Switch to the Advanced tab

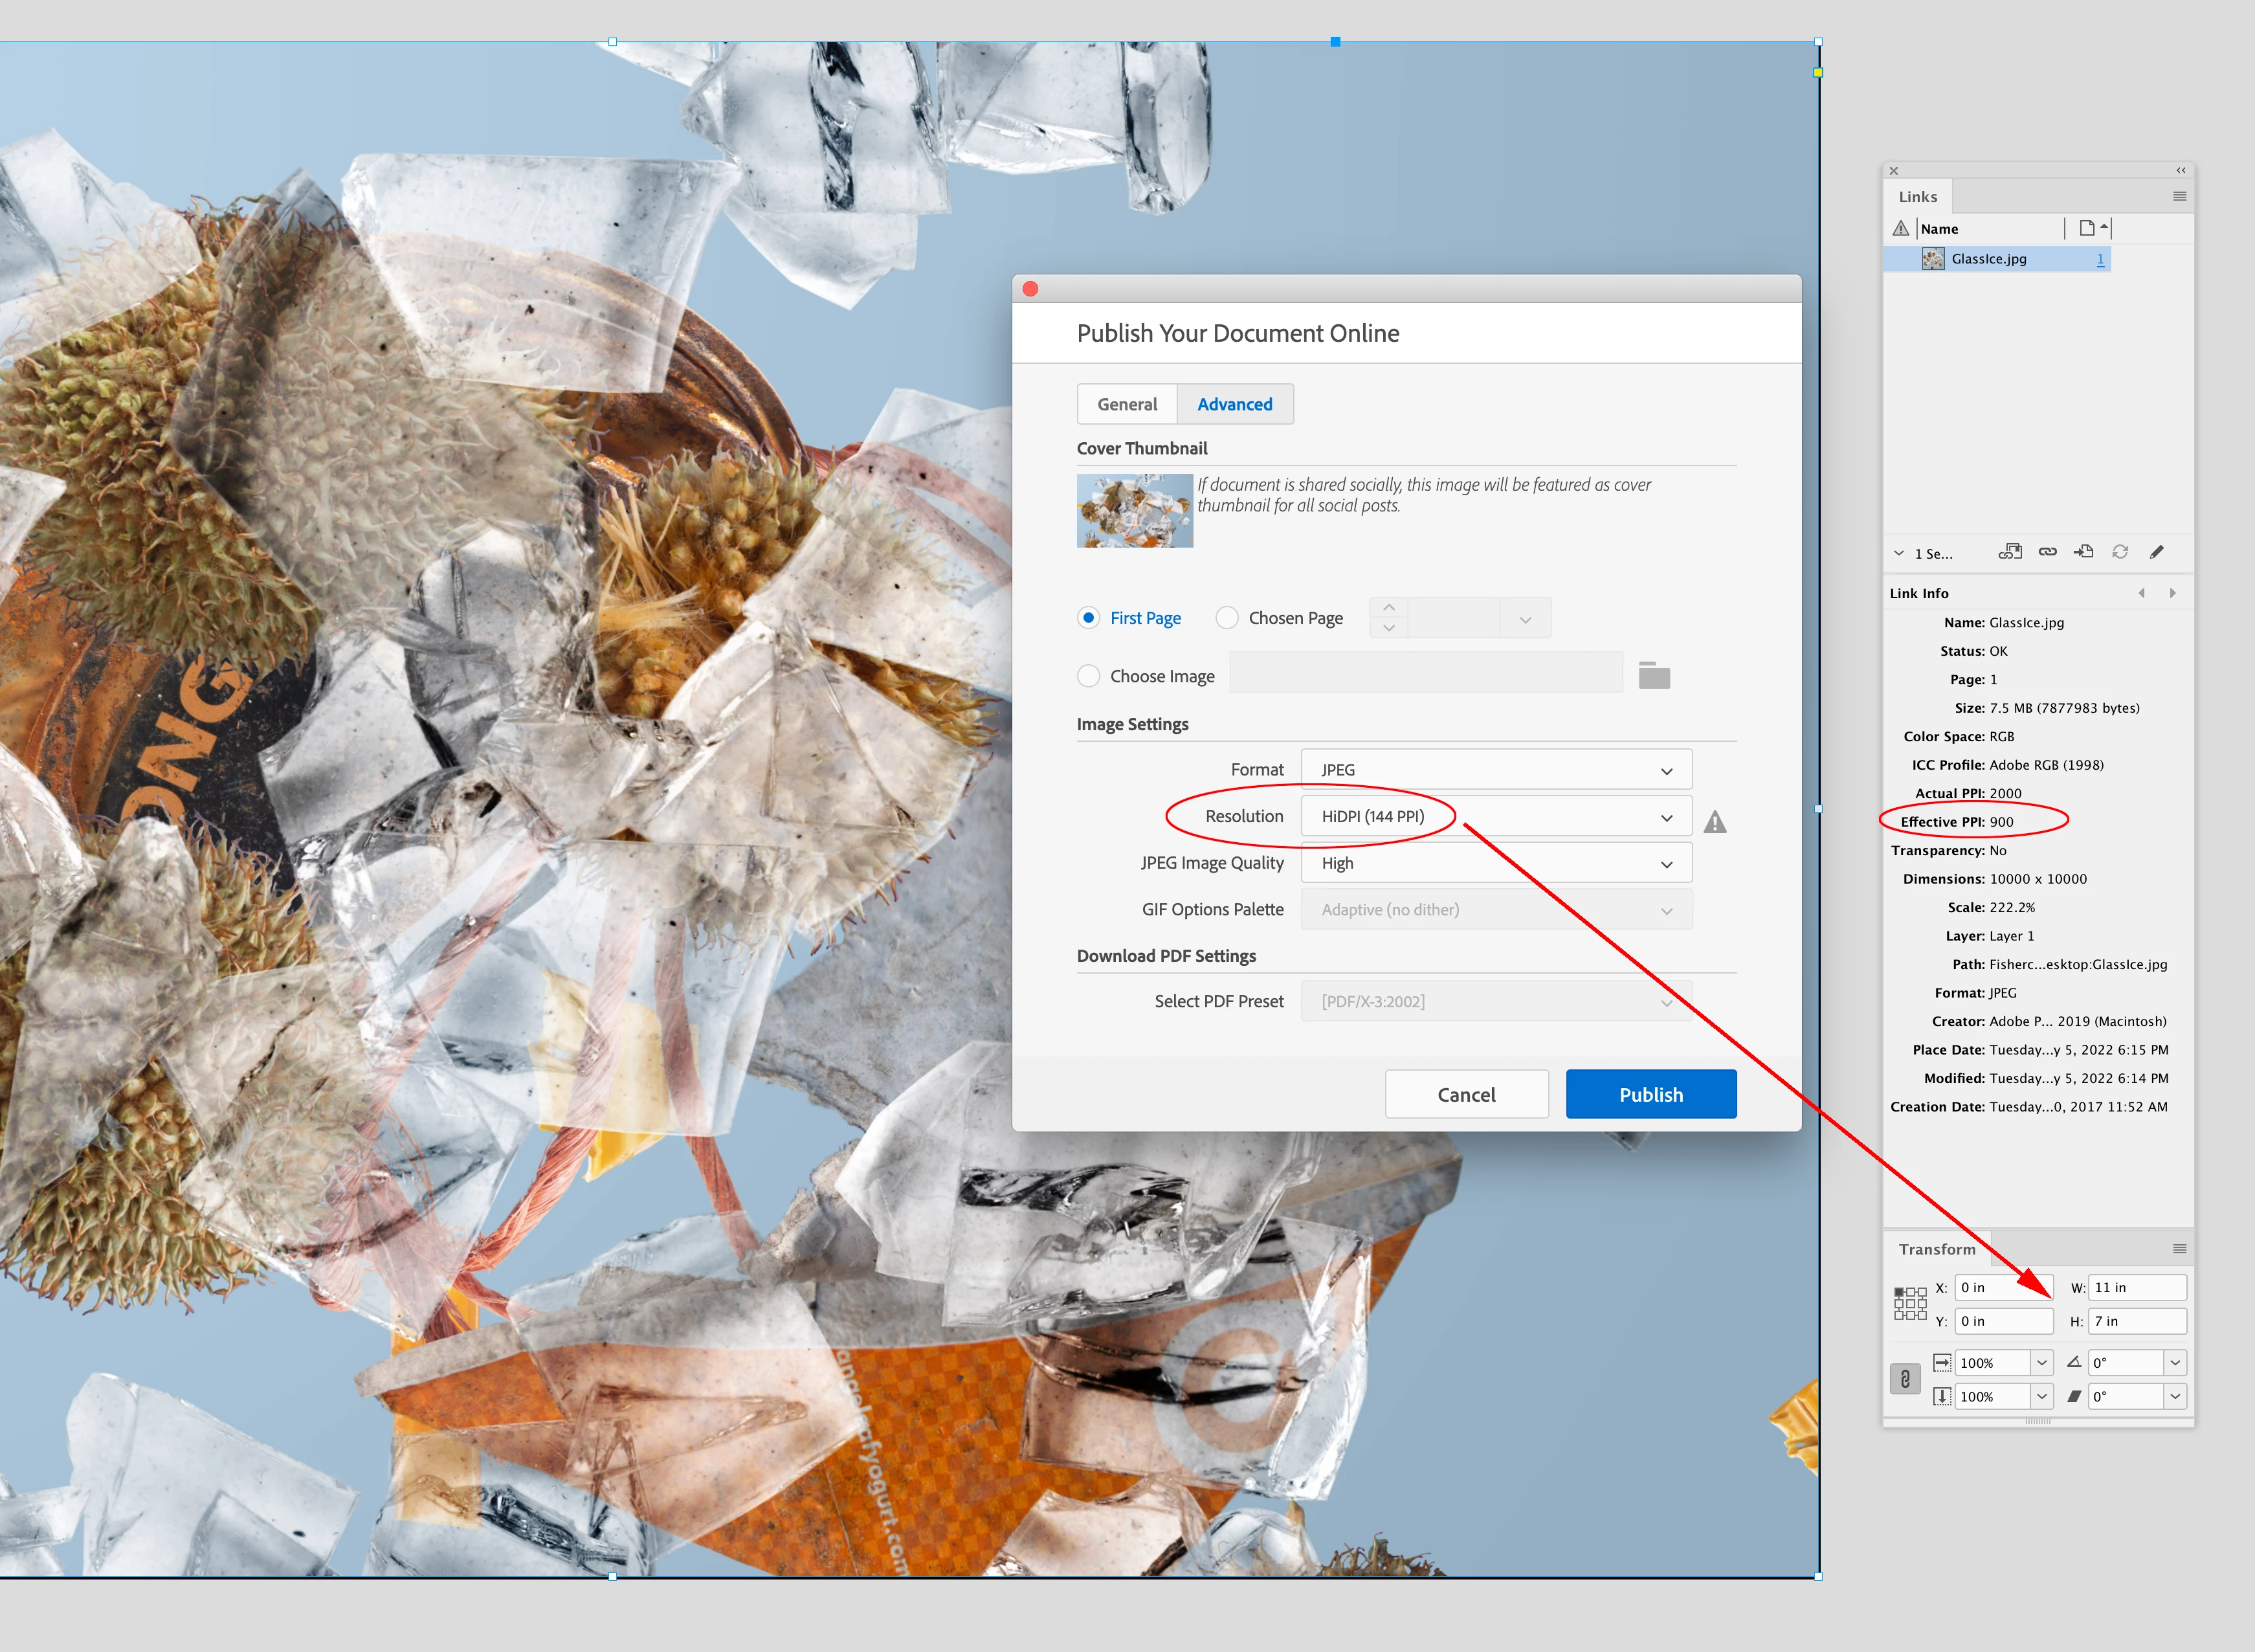pyautogui.click(x=1234, y=404)
